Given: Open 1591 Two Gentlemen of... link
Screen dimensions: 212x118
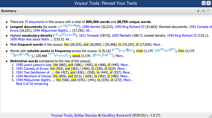Looking at the screenshot, I should (35, 72).
